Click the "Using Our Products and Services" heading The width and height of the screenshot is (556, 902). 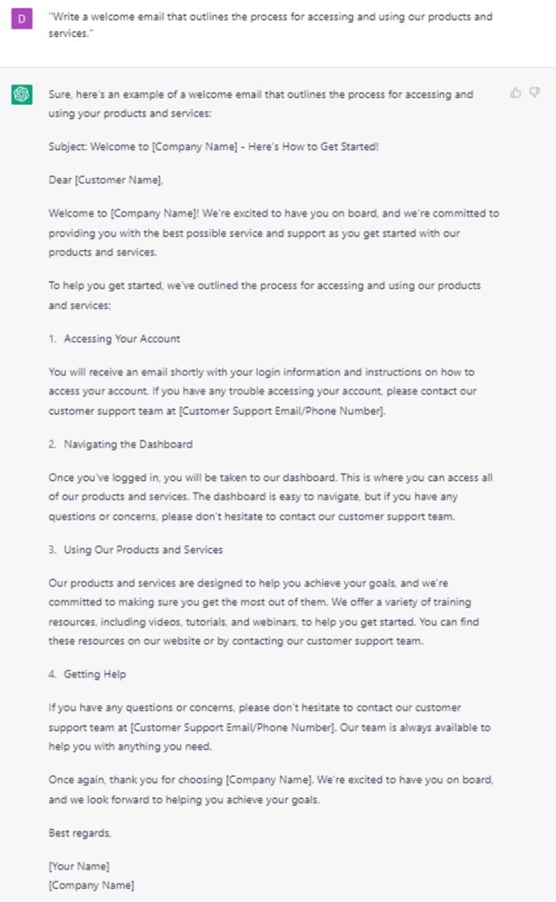[x=143, y=550]
